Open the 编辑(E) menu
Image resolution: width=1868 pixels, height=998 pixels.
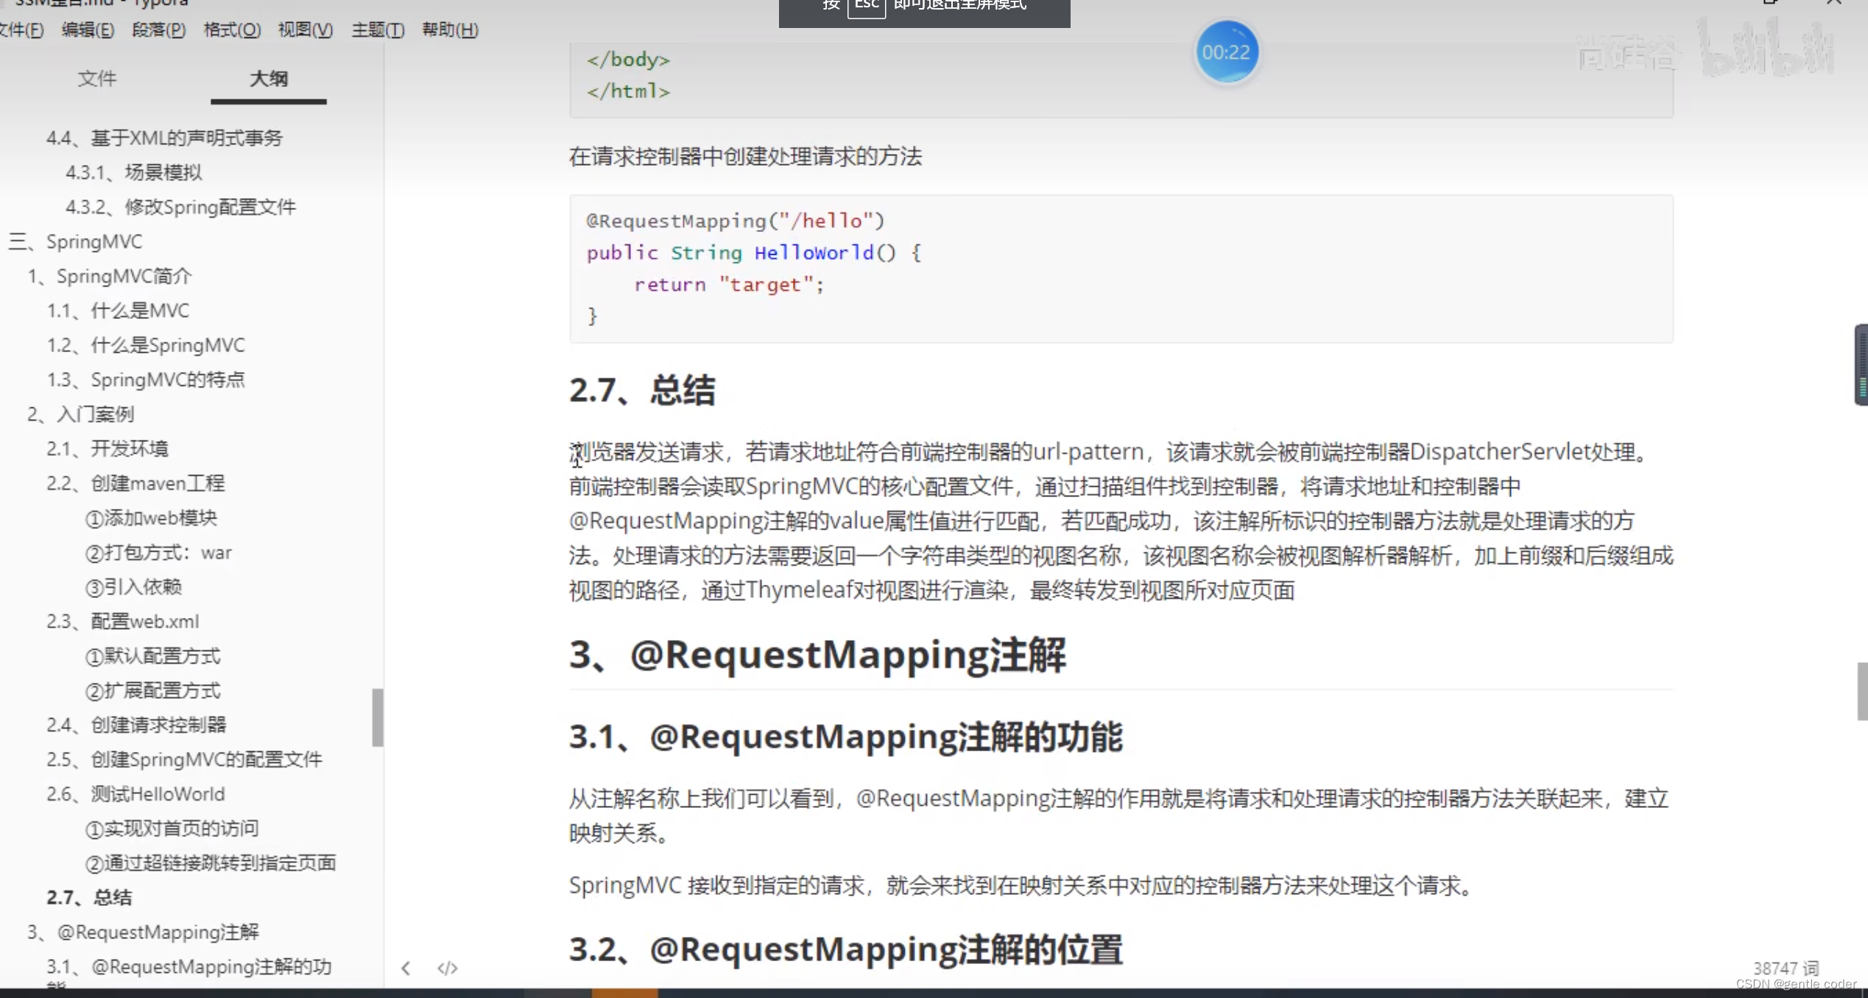[88, 29]
